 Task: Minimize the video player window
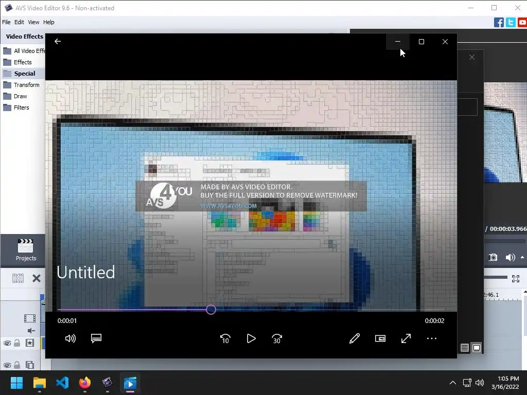click(398, 42)
